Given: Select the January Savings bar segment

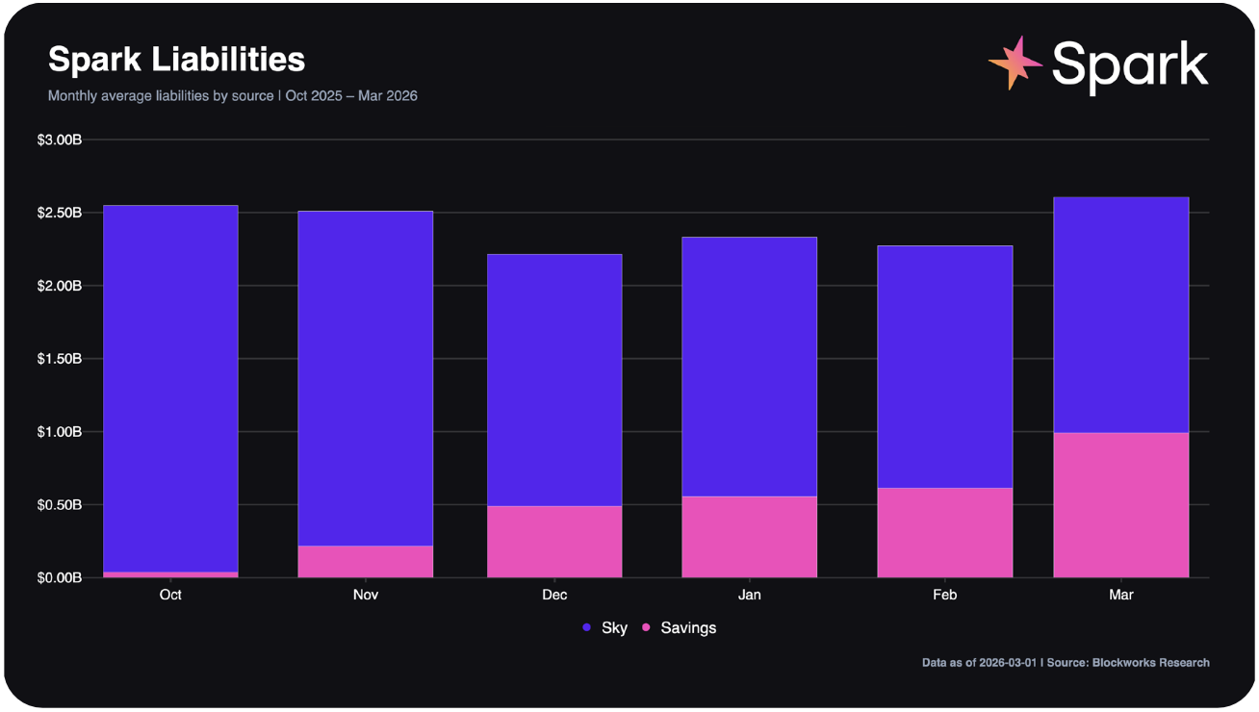Looking at the screenshot, I should pos(749,537).
